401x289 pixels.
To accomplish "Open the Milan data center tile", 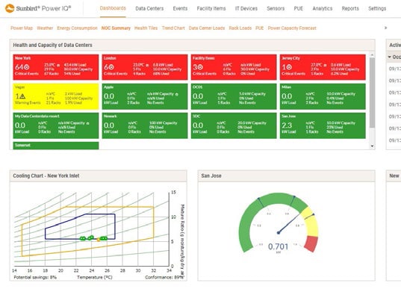I will point(323,96).
